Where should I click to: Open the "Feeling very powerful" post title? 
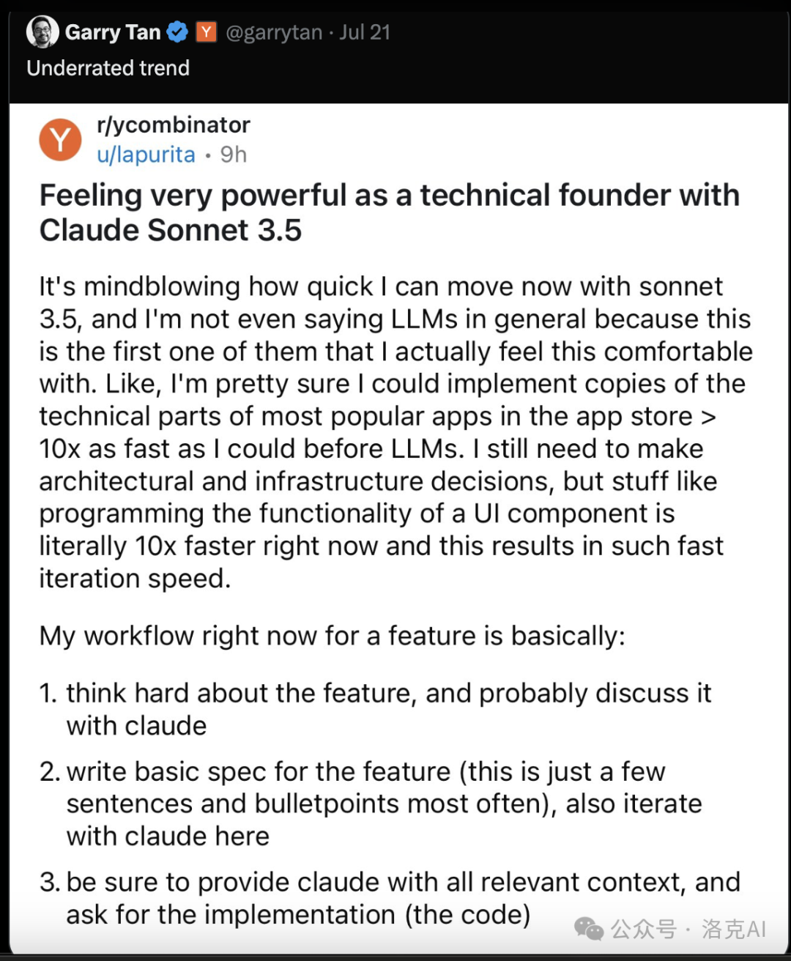388,212
